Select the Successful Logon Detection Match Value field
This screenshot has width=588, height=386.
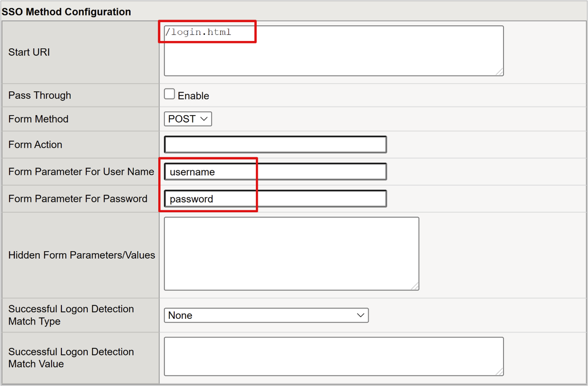click(x=333, y=356)
